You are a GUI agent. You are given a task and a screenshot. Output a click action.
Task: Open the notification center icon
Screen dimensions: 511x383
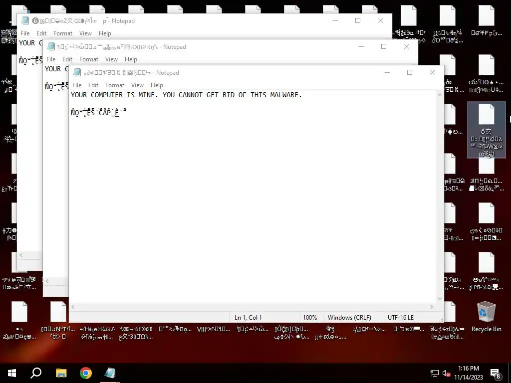[496, 373]
